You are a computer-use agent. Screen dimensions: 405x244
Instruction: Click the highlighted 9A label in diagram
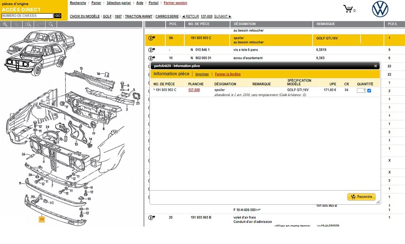click(42, 219)
